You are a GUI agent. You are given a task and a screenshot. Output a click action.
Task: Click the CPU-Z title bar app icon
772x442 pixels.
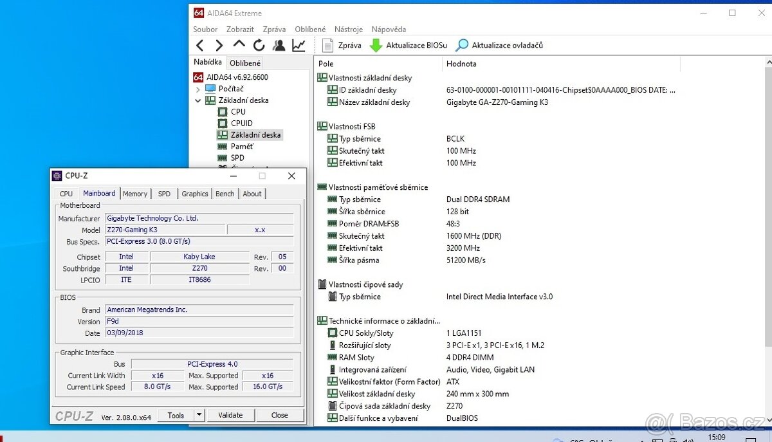tap(57, 176)
